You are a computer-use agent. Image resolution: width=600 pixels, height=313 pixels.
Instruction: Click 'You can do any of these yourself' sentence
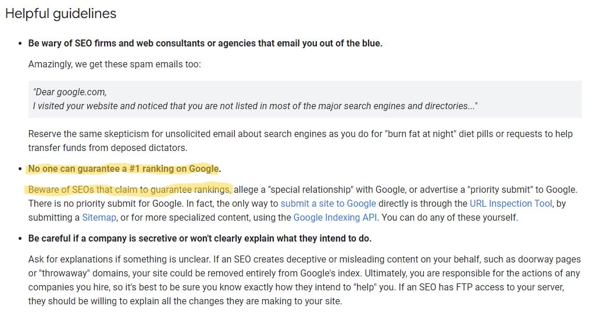point(449,217)
